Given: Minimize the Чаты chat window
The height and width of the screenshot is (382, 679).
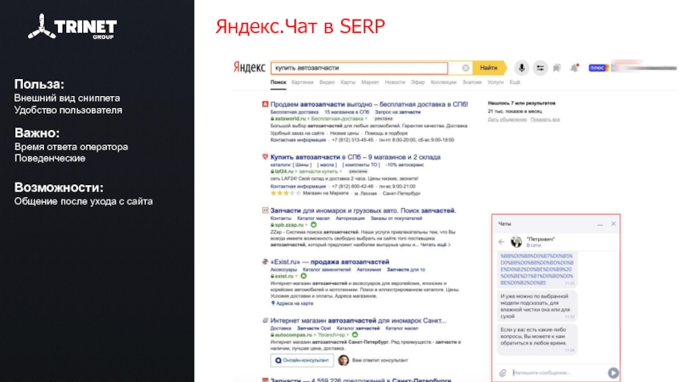Looking at the screenshot, I should coord(600,224).
